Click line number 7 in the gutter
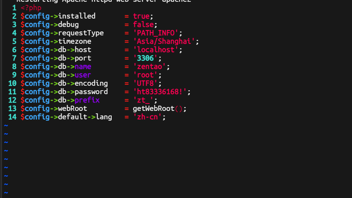The image size is (352, 198). tap(14, 58)
